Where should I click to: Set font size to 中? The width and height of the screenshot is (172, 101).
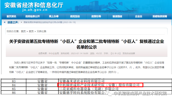tap(115, 53)
